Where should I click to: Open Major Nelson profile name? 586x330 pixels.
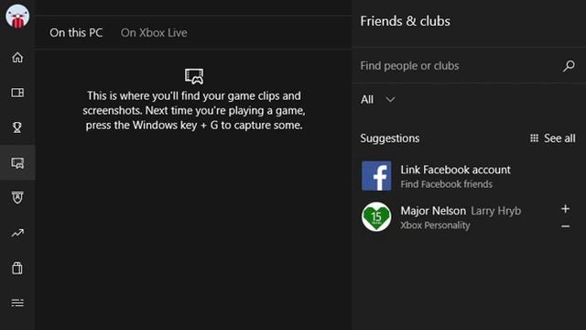(433, 211)
